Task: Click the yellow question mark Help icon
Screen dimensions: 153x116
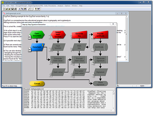Action: point(35,9)
